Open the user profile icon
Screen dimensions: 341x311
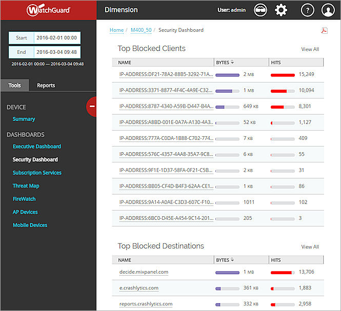(x=328, y=10)
